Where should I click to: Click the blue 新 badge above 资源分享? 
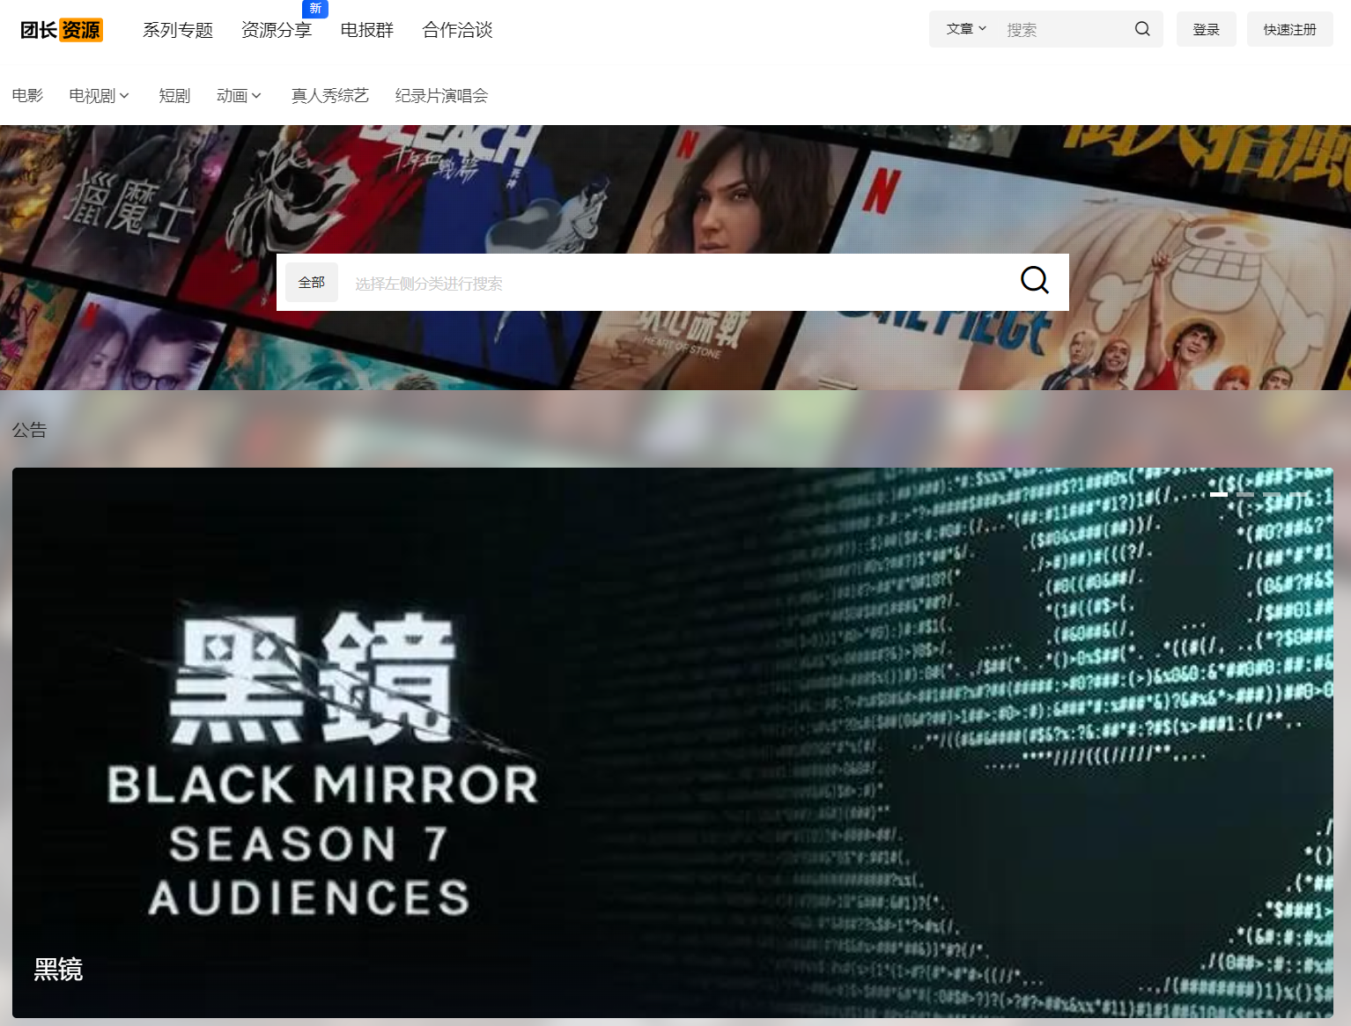315,9
